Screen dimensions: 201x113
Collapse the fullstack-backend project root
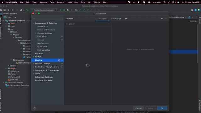point(3,21)
